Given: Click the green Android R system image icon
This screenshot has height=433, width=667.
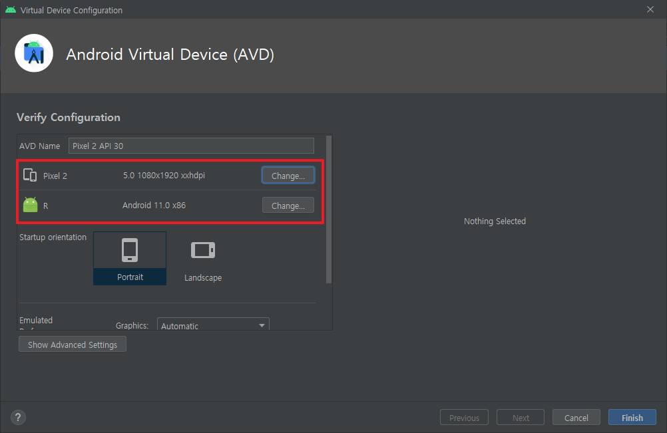Looking at the screenshot, I should coord(30,205).
